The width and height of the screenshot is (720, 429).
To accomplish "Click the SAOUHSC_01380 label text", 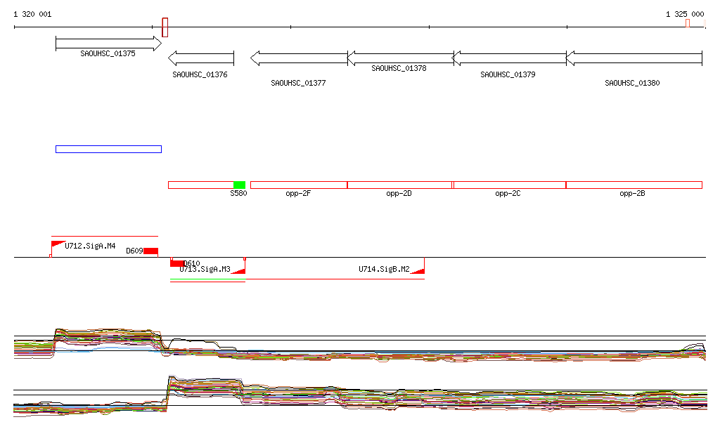I will click(632, 83).
